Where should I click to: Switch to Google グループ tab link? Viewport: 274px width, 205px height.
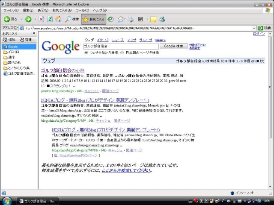click(146, 40)
